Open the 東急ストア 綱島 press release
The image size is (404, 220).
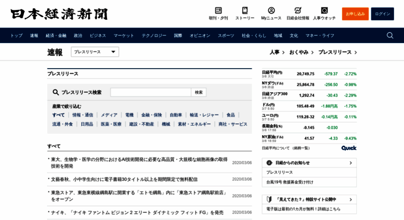click(x=139, y=196)
